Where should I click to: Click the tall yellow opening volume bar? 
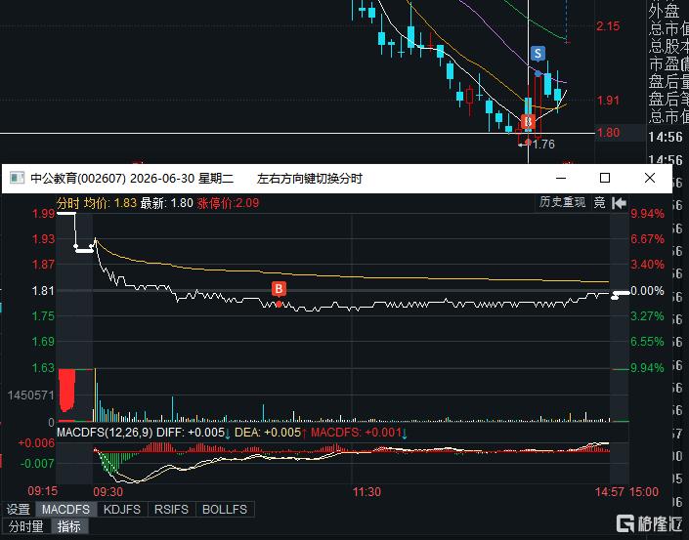(96, 395)
